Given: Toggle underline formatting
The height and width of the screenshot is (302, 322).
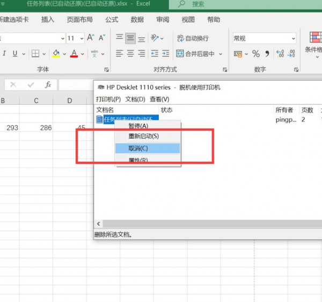Looking at the screenshot, I should click(x=15, y=53).
